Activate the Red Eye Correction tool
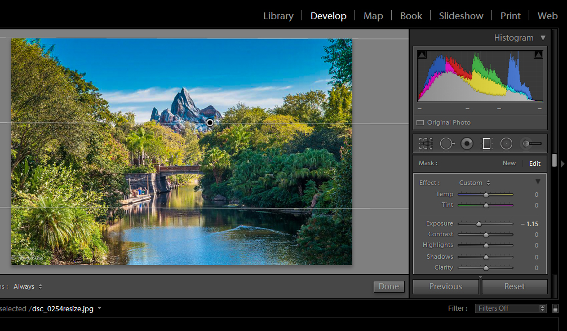The image size is (567, 331). [x=467, y=144]
